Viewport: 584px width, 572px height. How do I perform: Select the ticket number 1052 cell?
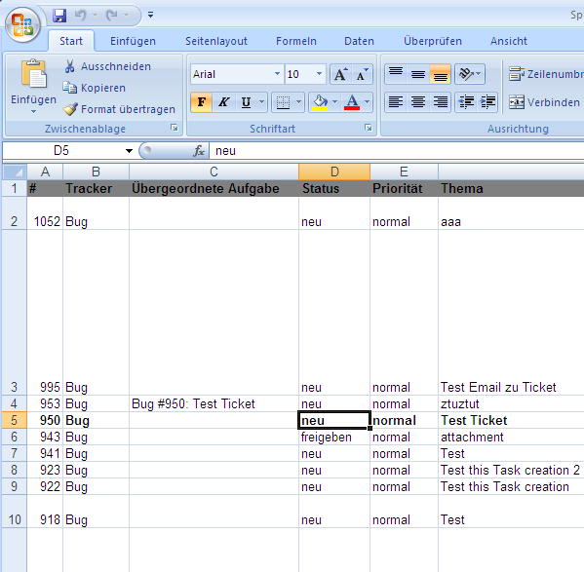(x=45, y=213)
